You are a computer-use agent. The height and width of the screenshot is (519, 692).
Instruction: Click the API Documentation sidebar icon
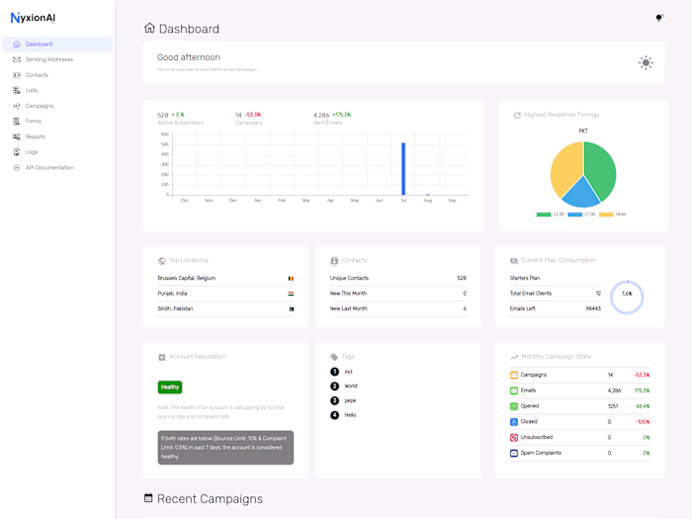17,168
